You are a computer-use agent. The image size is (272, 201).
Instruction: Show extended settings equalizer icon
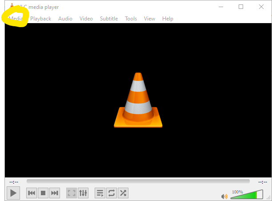point(83,193)
